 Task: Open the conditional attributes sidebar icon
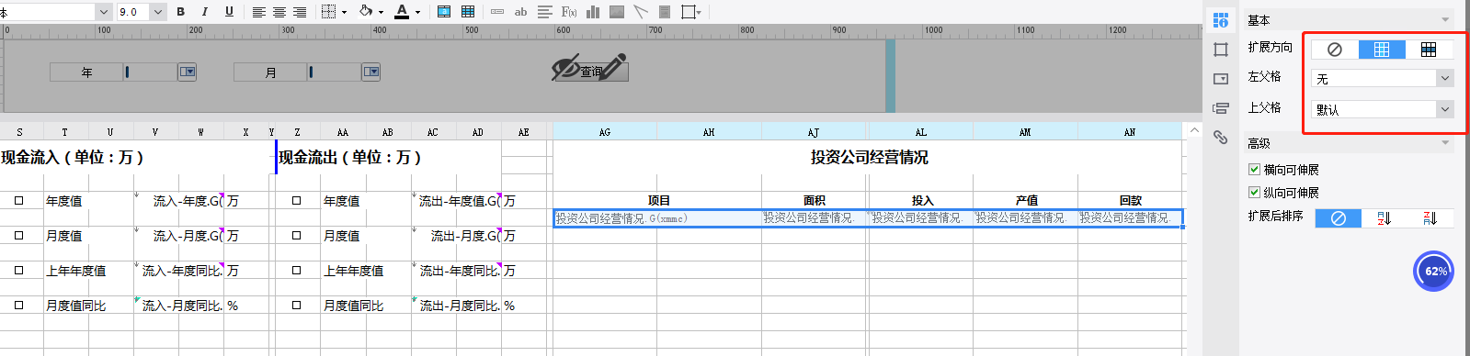click(x=1221, y=108)
